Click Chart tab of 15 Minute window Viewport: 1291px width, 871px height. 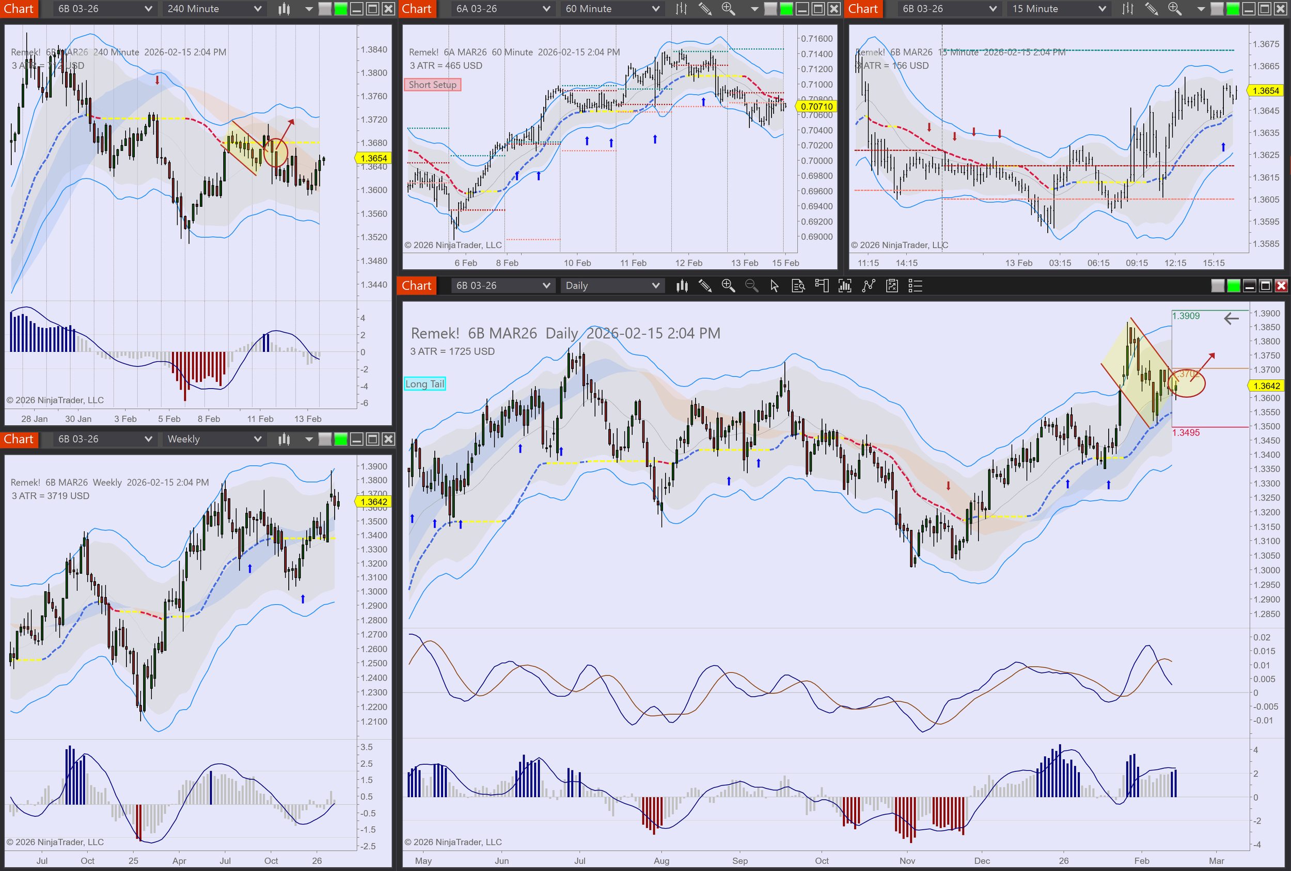tap(863, 9)
